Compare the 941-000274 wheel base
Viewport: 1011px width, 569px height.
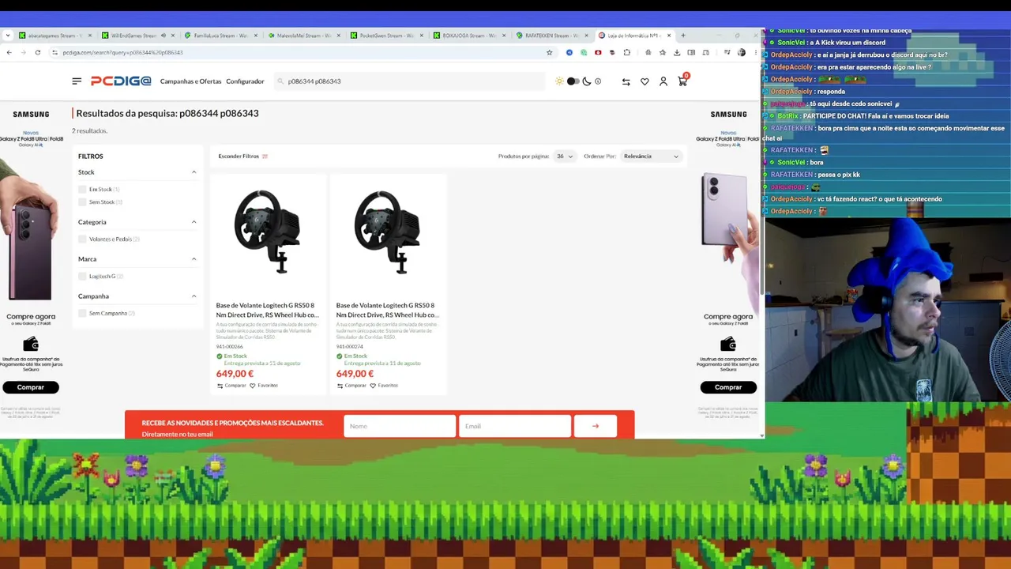click(x=351, y=386)
